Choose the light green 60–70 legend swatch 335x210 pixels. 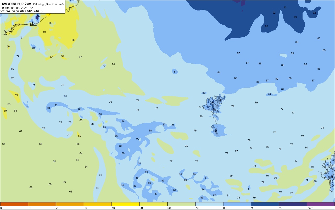pyautogui.click(x=181, y=204)
